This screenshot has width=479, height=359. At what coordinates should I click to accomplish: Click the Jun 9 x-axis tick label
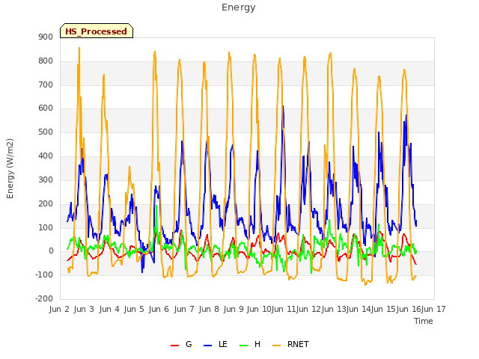pos(234,309)
